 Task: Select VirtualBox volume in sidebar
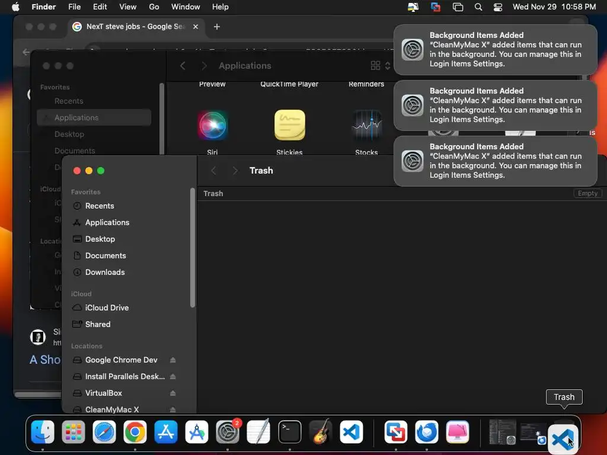(x=103, y=393)
